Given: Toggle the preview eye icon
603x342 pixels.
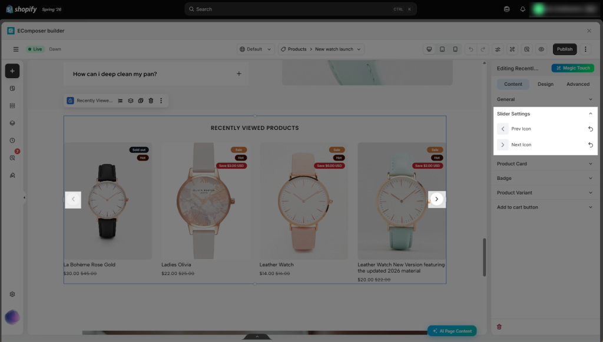Looking at the screenshot, I should (x=541, y=49).
